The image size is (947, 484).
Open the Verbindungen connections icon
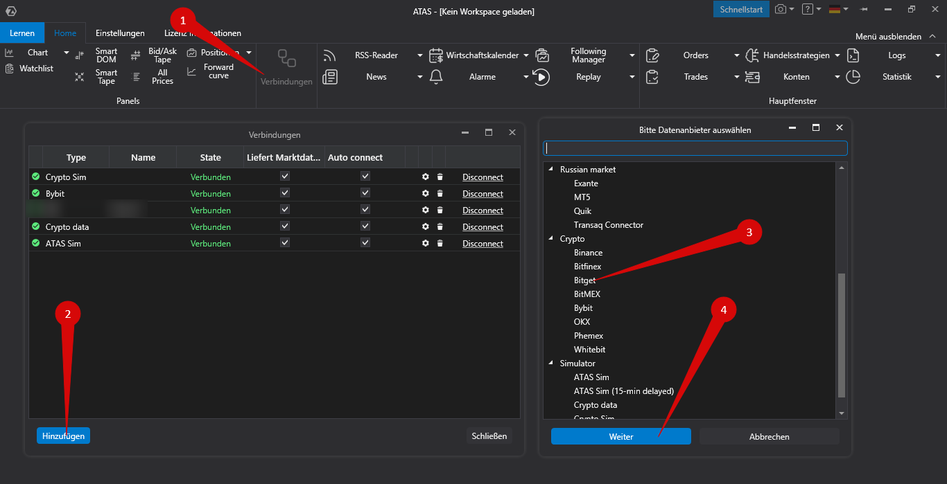pos(286,58)
